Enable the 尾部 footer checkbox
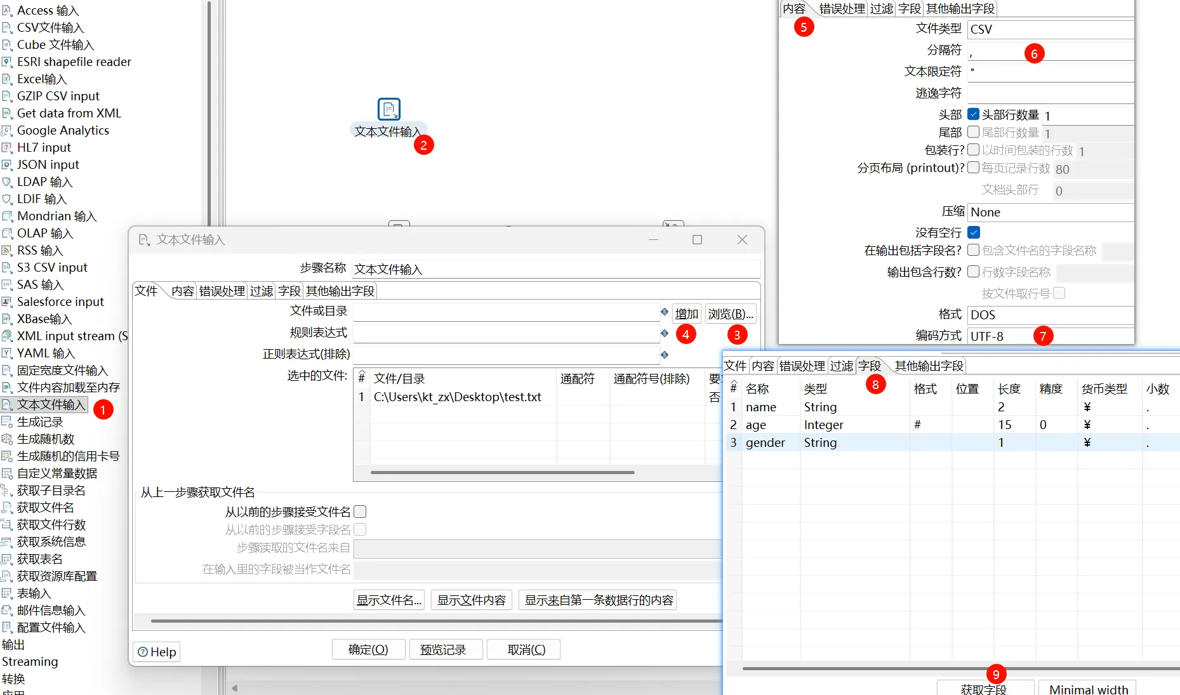Image resolution: width=1180 pixels, height=695 pixels. (x=973, y=132)
